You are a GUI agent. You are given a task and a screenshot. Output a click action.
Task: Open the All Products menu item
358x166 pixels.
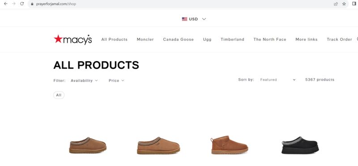[x=115, y=39]
